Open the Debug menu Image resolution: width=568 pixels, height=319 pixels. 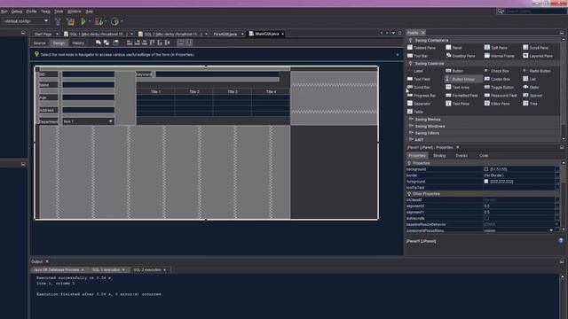click(17, 12)
